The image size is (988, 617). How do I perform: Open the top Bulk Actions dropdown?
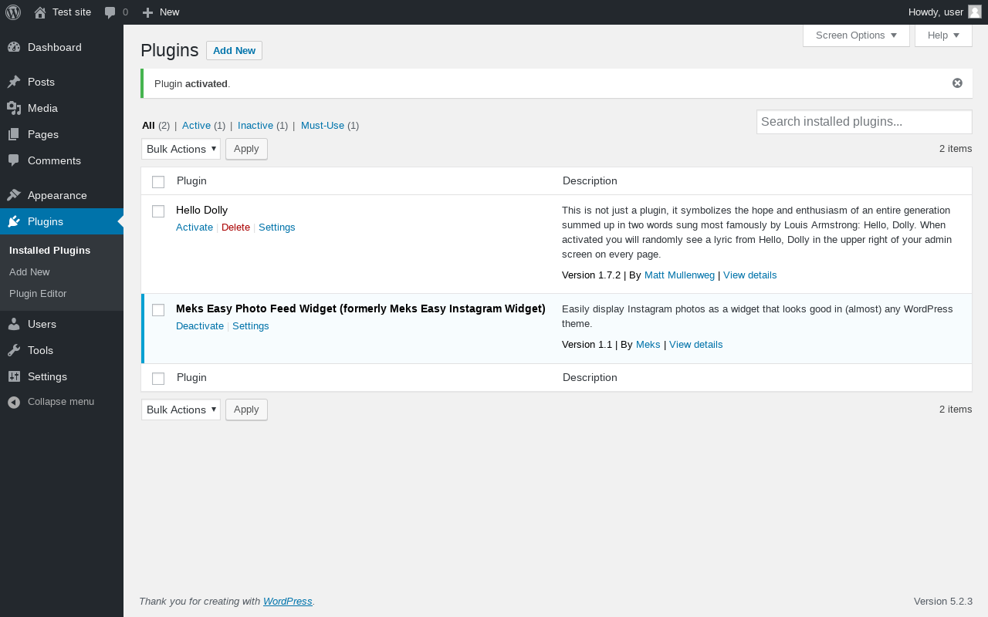click(x=181, y=149)
